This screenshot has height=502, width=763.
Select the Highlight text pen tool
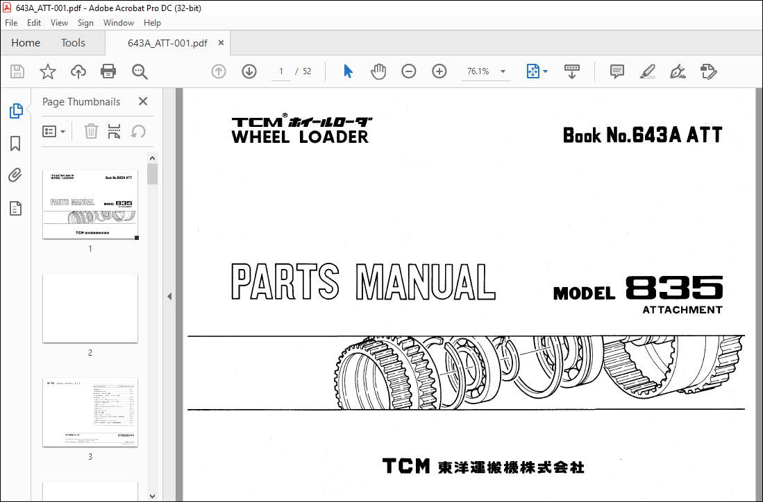tap(647, 71)
